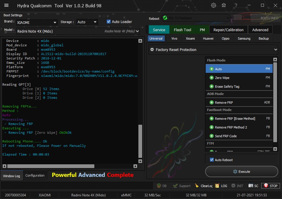Click FRP list scrollbar down arrow

coord(275,149)
